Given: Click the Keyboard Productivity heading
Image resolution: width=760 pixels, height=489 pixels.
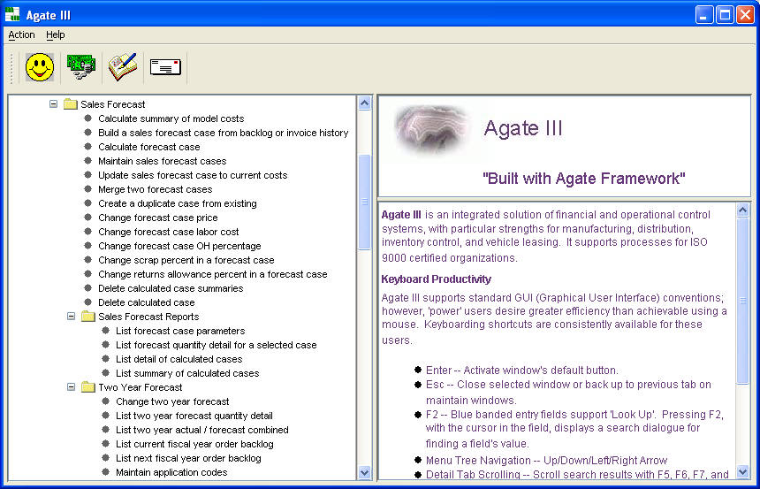Looking at the screenshot, I should [437, 279].
